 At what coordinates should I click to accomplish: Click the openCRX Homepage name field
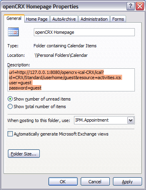click(84, 32)
